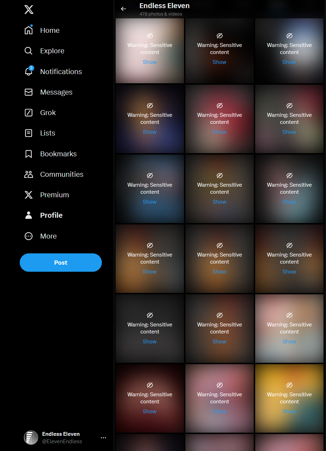Screen dimensions: 326x451
Task: Open the Home feed icon
Action: [x=29, y=30]
